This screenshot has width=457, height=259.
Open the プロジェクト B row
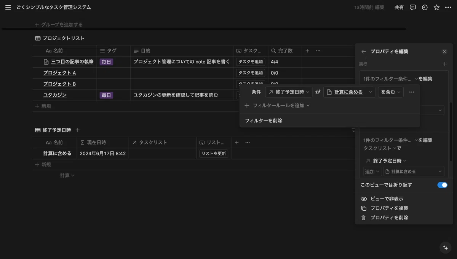click(x=59, y=84)
